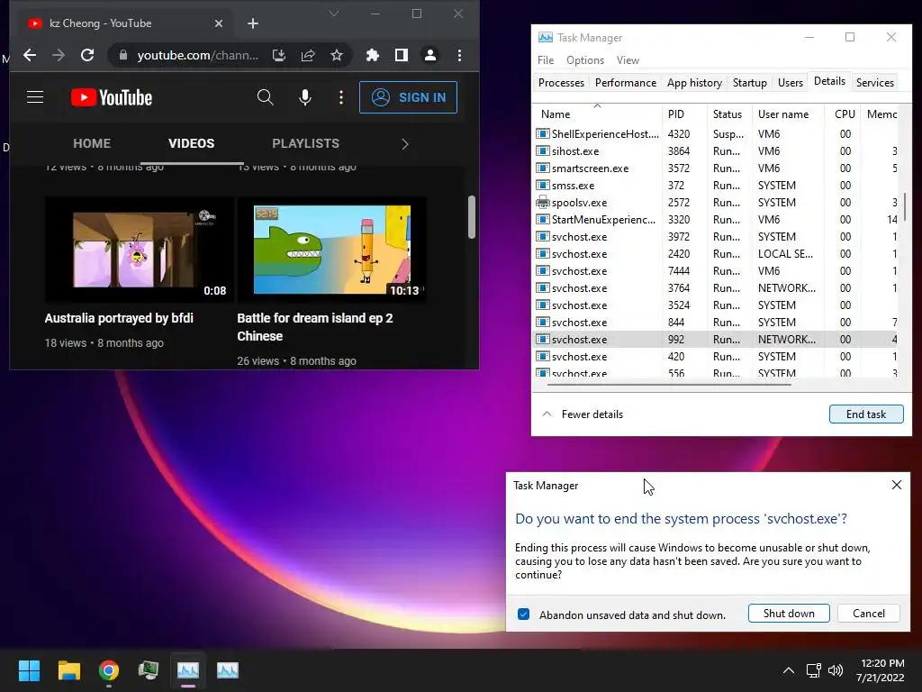Select the sihost.exe process row
The width and height of the screenshot is (922, 692).
(716, 151)
